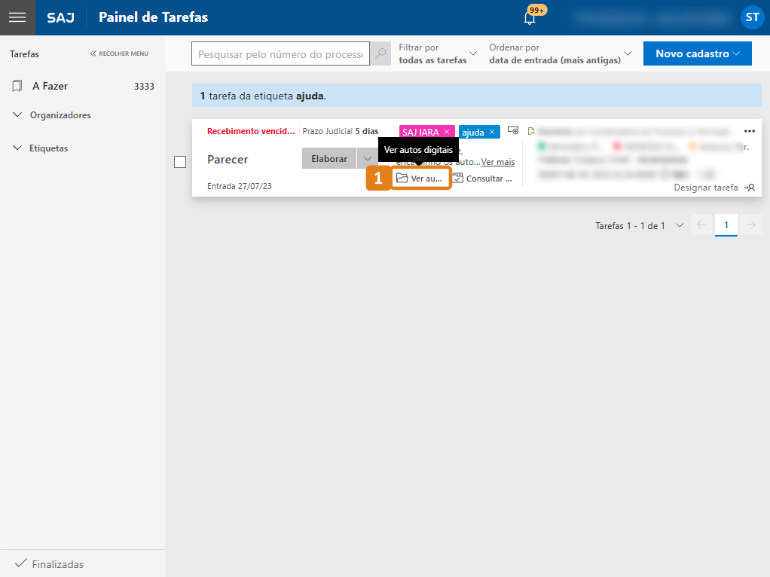Image resolution: width=770 pixels, height=577 pixels.
Task: Click the Ver mais link
Action: tap(498, 162)
